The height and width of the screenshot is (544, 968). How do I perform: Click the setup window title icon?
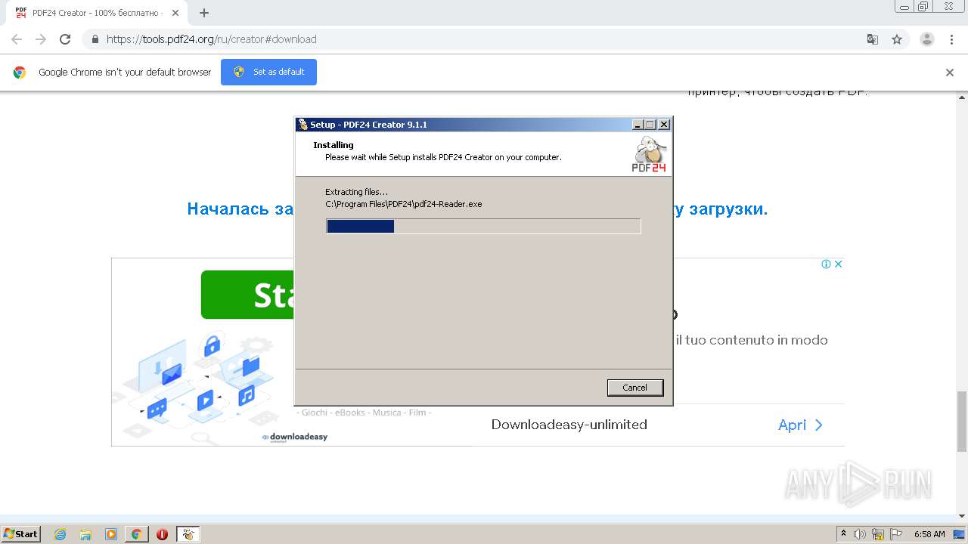(x=302, y=125)
